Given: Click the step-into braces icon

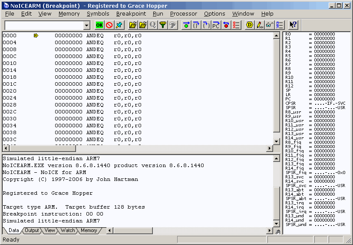Looking at the screenshot, I should [x=206, y=25].
